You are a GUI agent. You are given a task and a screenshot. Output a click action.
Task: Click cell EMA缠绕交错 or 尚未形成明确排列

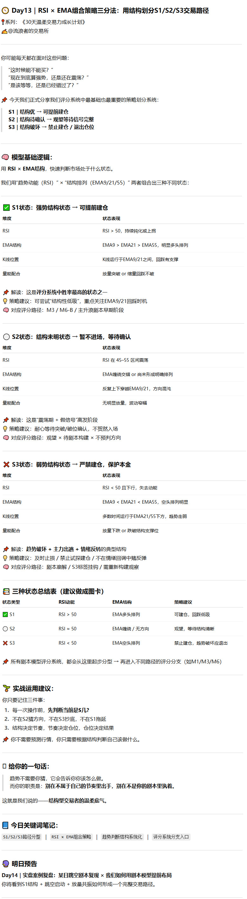point(138,374)
